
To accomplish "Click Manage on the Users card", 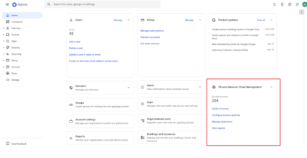I will pos(118,20).
